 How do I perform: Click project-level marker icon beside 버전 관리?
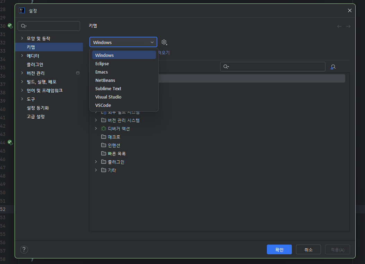pyautogui.click(x=78, y=73)
